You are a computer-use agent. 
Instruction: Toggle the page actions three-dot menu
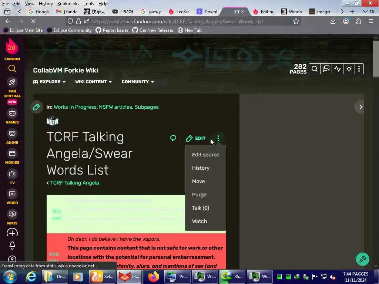tap(218, 138)
